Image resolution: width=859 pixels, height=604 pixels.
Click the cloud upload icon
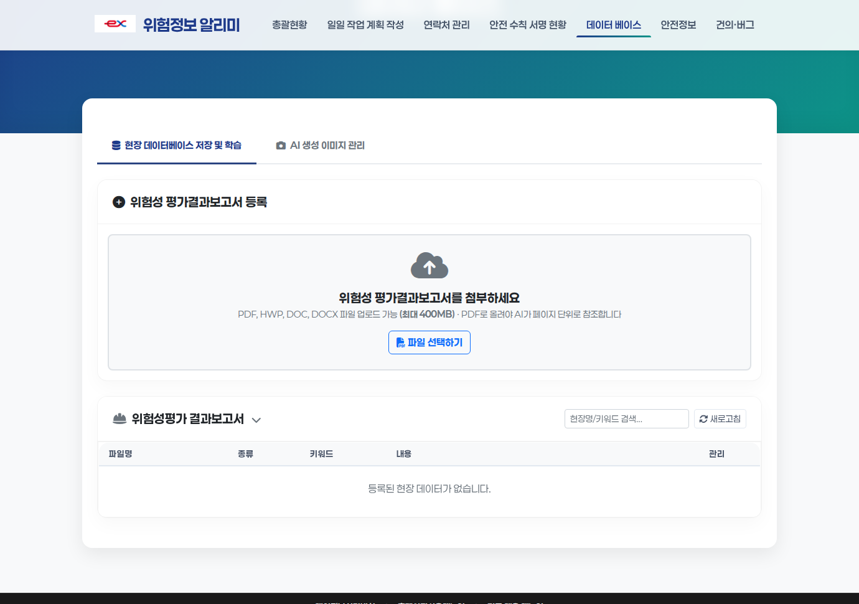tap(429, 265)
